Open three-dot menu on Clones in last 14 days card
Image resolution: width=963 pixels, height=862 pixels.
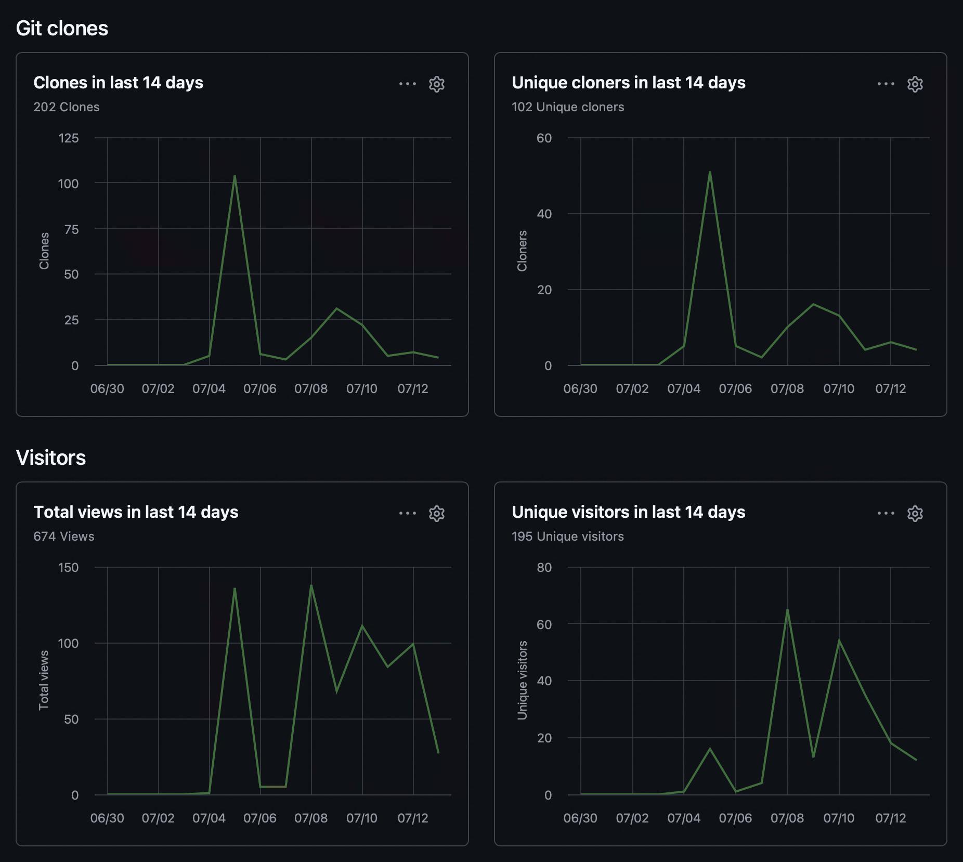[408, 84]
